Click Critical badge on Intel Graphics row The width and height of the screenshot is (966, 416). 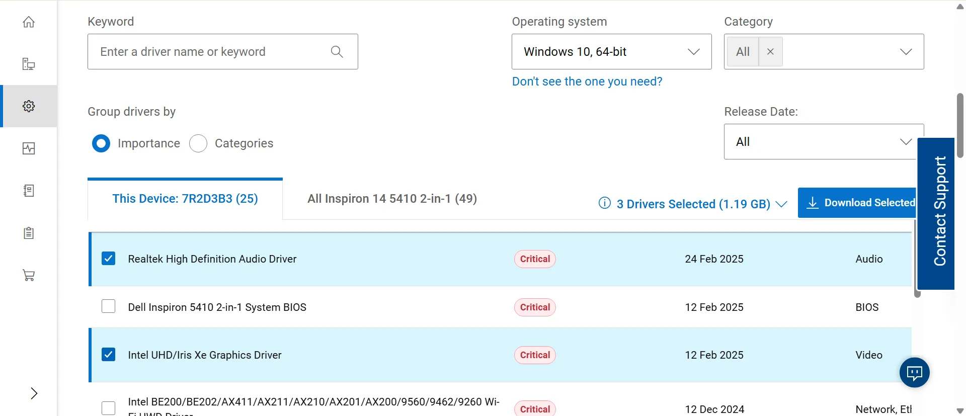pyautogui.click(x=535, y=355)
